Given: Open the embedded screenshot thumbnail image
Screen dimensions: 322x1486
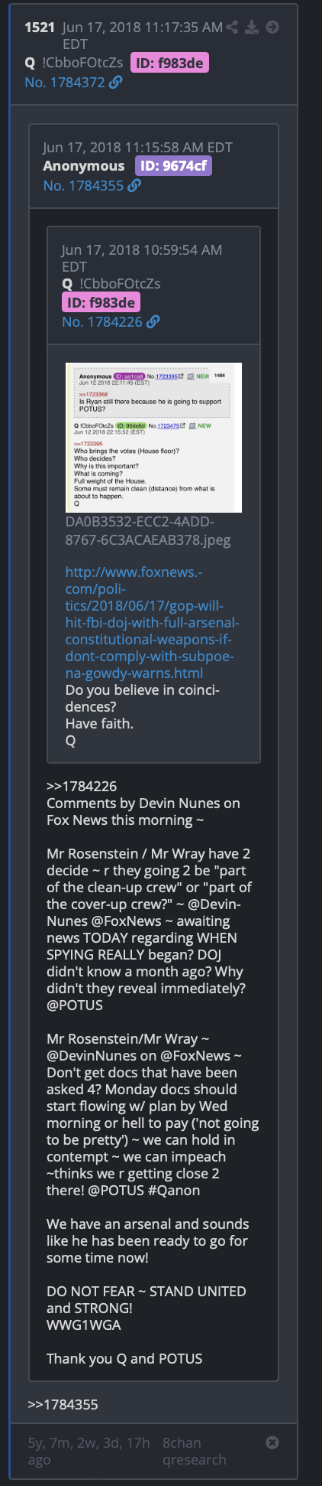Looking at the screenshot, I should pos(153,438).
